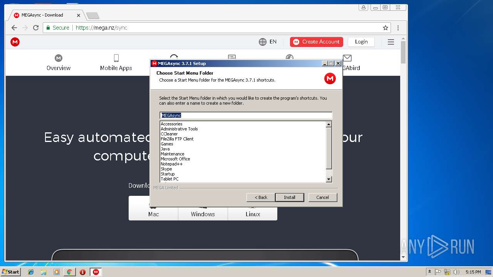
Task: Select the Notepad++ folder
Action: 172,164
